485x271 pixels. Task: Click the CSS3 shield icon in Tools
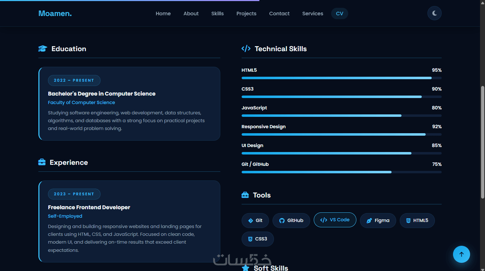tap(250, 239)
